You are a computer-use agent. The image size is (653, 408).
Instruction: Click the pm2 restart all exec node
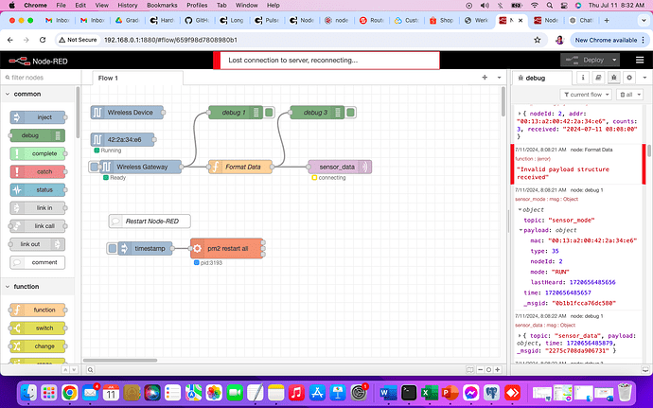226,248
